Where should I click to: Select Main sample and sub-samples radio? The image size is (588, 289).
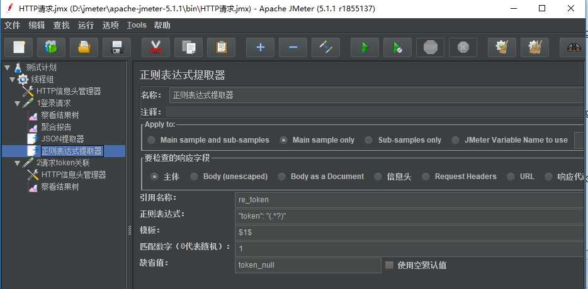click(x=151, y=140)
